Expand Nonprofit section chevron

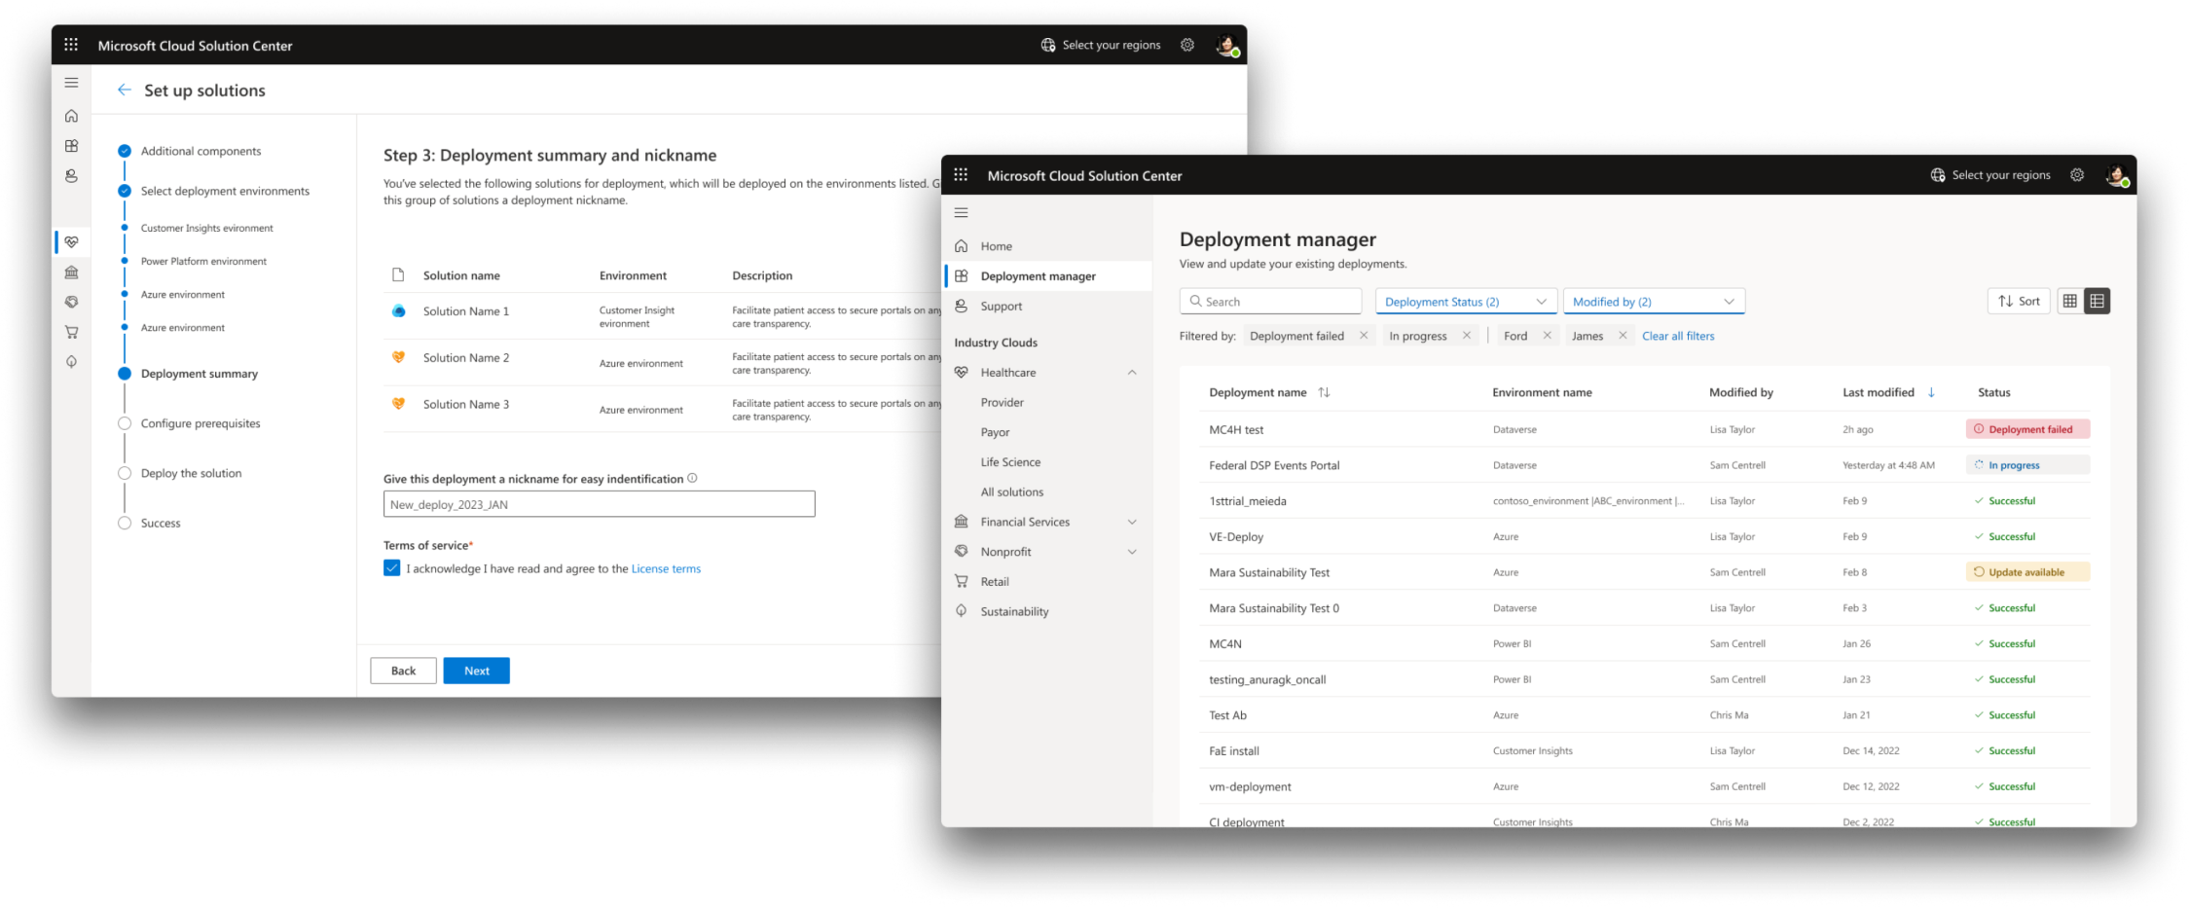[1132, 552]
